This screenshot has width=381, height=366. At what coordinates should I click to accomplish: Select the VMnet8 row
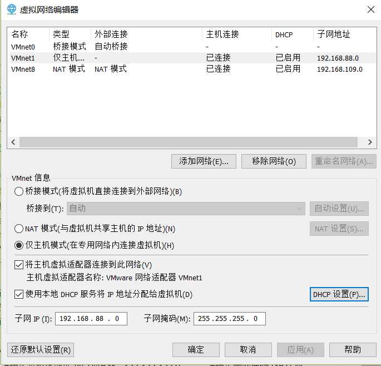point(192,69)
